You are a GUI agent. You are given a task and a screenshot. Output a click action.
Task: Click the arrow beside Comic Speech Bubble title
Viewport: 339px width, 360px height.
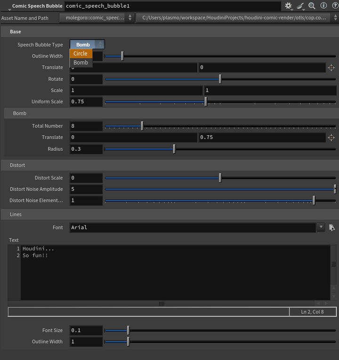click(9, 6)
